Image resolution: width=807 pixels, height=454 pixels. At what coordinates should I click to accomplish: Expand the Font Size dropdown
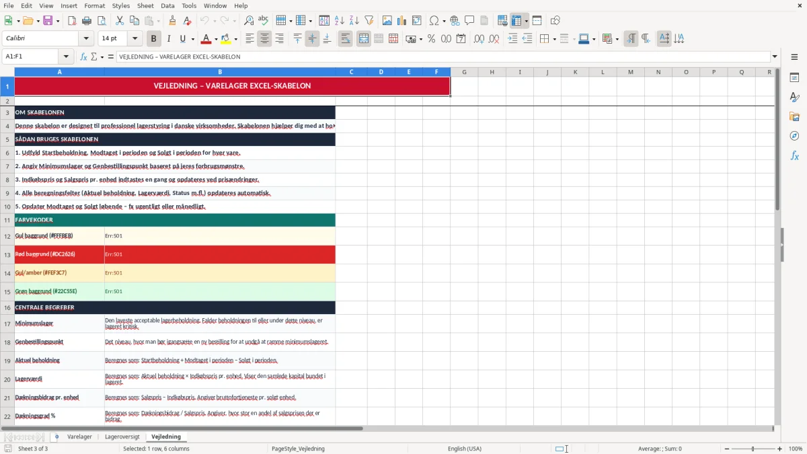pos(135,39)
